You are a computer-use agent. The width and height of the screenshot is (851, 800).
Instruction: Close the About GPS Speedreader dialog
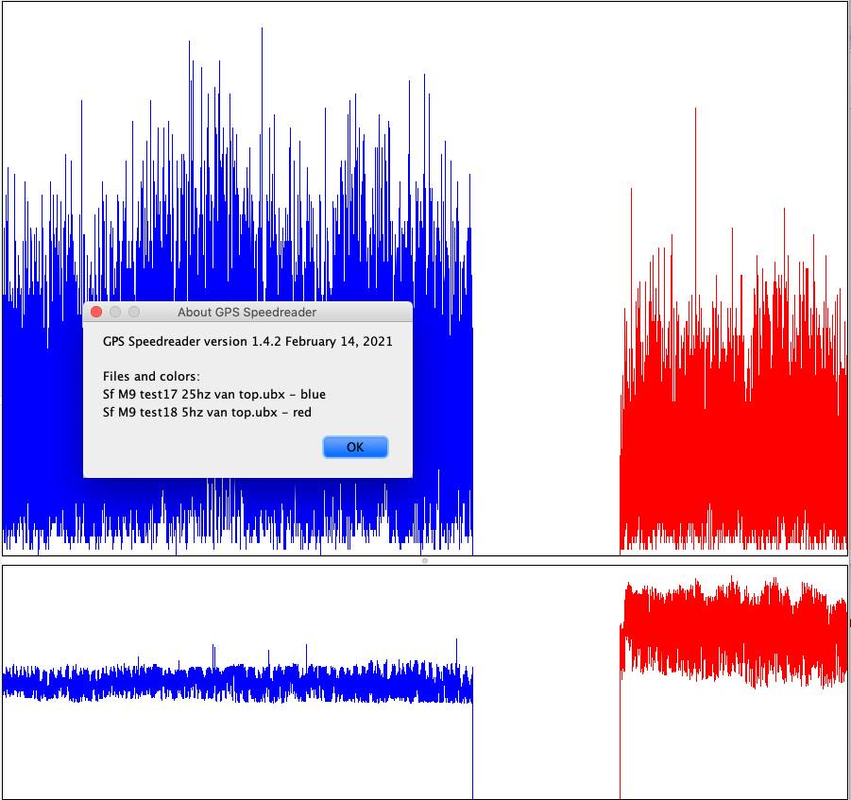tap(96, 312)
